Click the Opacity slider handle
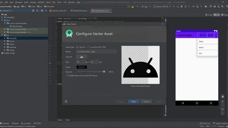This screenshot has height=128, width=228. click(104, 72)
